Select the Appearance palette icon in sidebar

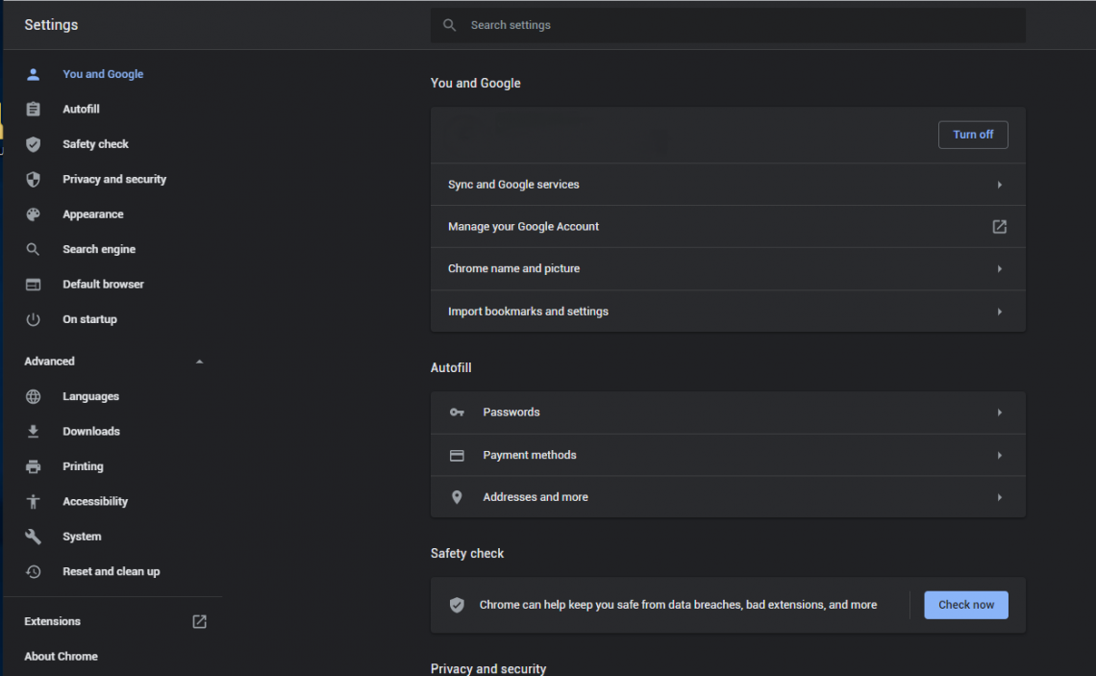(x=34, y=213)
